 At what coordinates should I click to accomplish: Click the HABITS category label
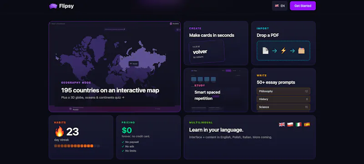[60, 123]
